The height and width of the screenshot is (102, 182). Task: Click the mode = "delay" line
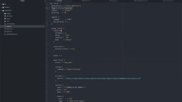click(63, 40)
